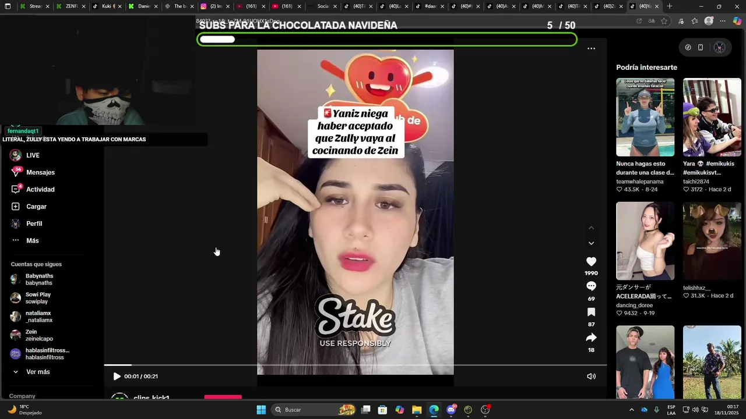Viewport: 746px width, 419px height.
Task: Seek along the video progress bar
Action: (x=356, y=365)
